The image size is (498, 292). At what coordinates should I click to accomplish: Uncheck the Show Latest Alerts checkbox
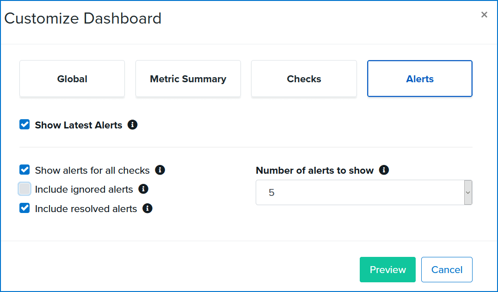[x=25, y=124]
